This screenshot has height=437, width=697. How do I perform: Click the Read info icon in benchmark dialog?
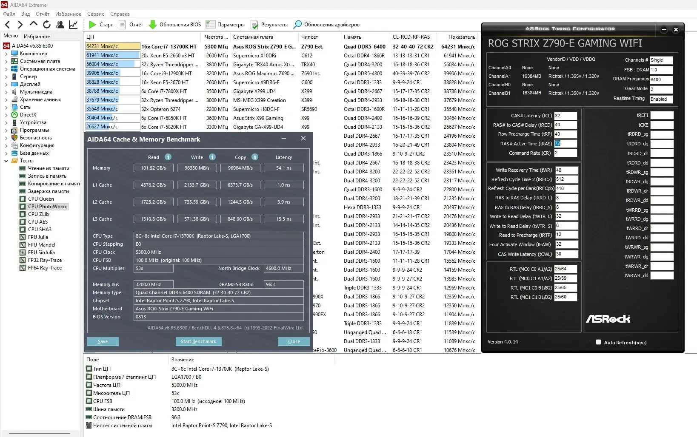[168, 157]
